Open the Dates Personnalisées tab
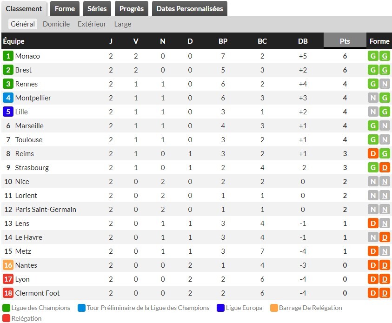Viewport: 392px width, 323px height. click(190, 9)
